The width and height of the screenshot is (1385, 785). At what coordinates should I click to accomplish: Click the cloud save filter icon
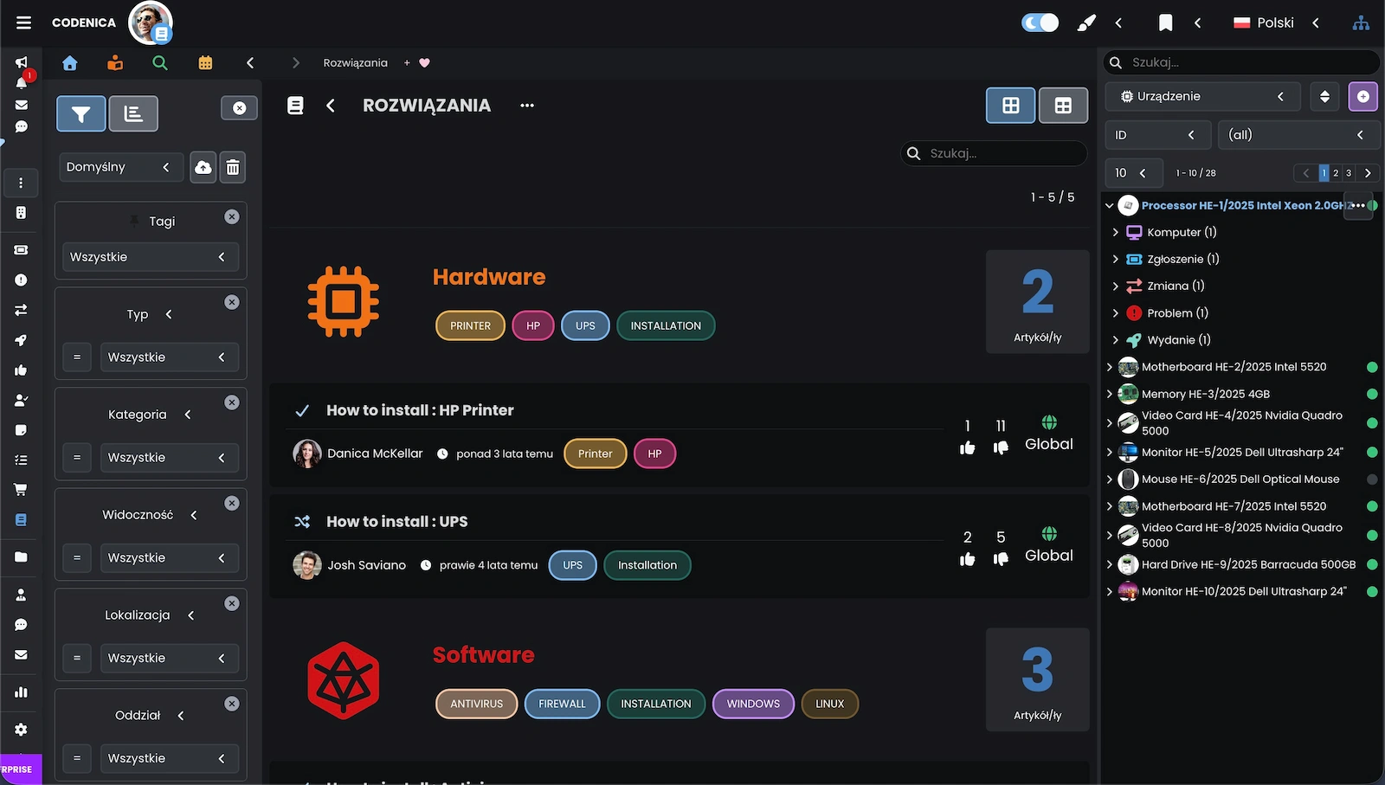(203, 167)
